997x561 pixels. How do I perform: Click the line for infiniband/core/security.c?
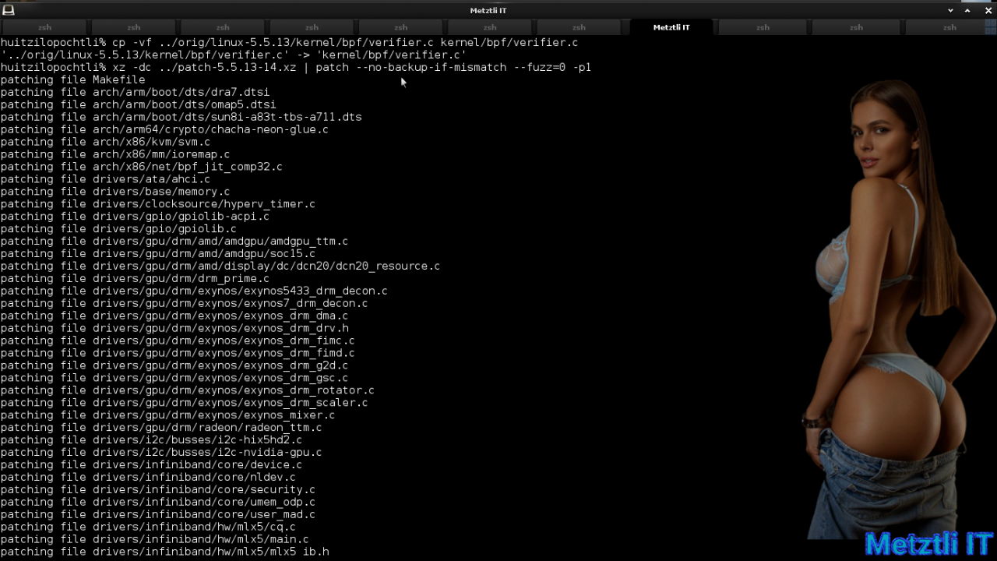tap(157, 491)
